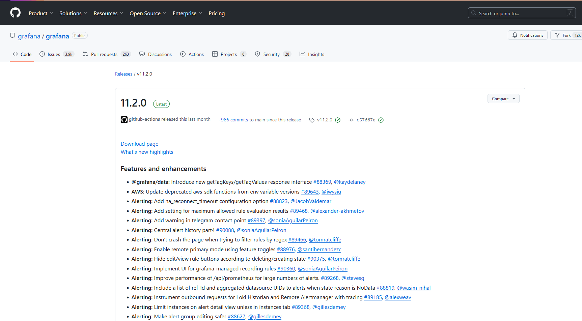
Task: Open the Projects tab
Action: 229,54
